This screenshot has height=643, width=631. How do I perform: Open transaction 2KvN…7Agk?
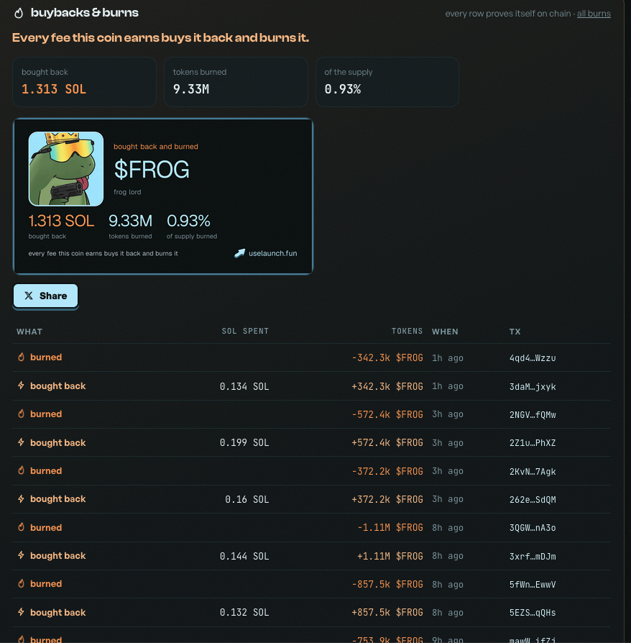(x=533, y=472)
